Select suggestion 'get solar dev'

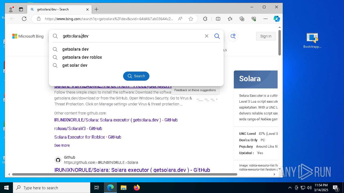click(x=136, y=65)
